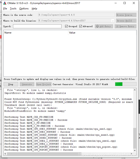This screenshot has width=140, height=159.
Task: Click the 'Current Generator: Visual Studio 15 2017 Win64' label
Action: (80, 84)
